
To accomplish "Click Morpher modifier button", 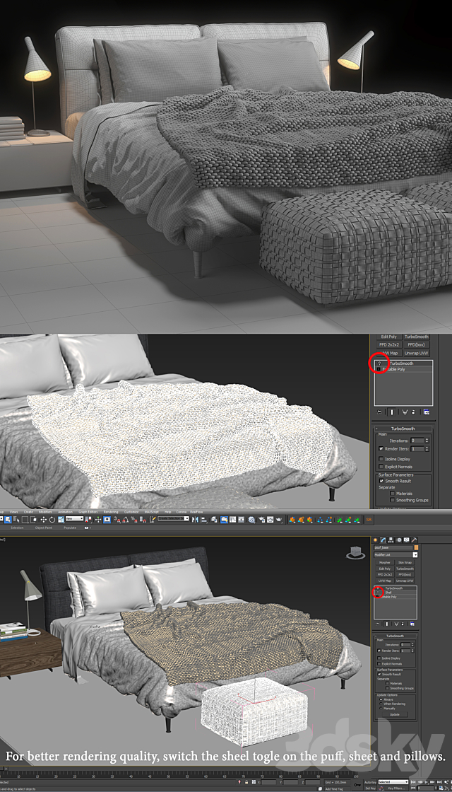I will (x=385, y=562).
